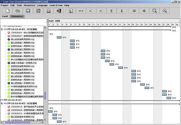Viewport: 181px width, 125px height.
Task: Click the New project icon
Action: tap(8, 11)
